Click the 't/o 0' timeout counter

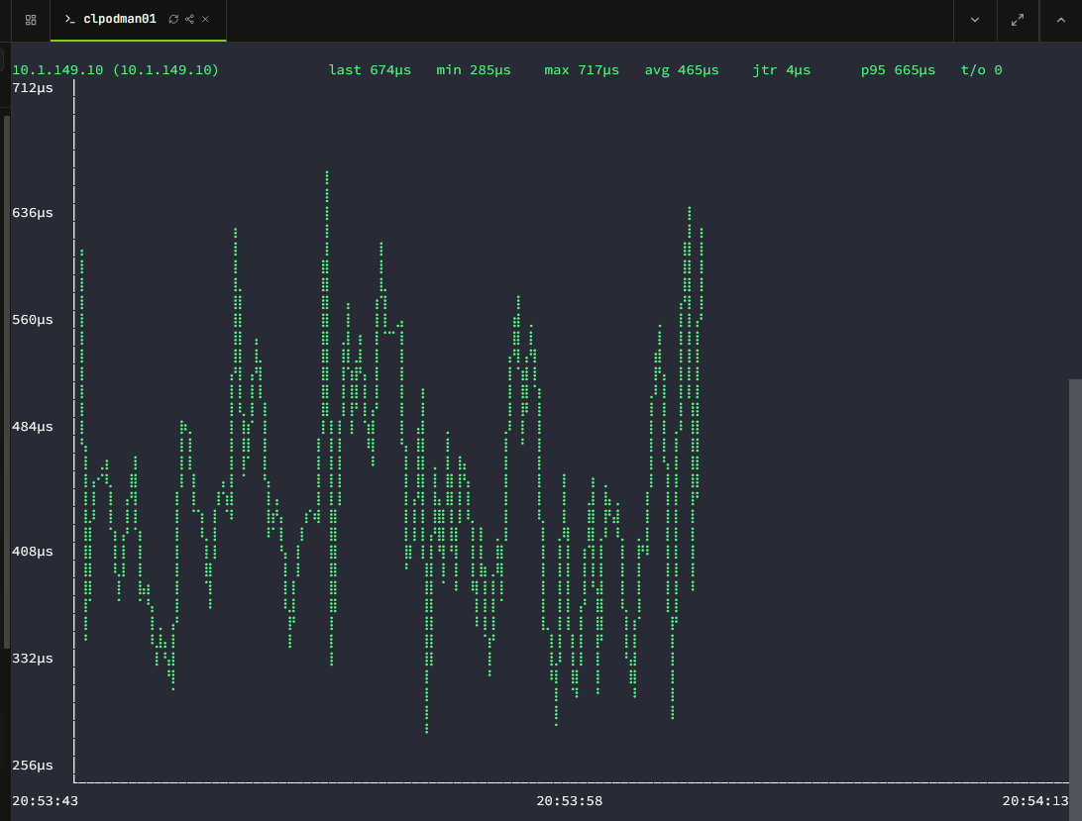(981, 69)
